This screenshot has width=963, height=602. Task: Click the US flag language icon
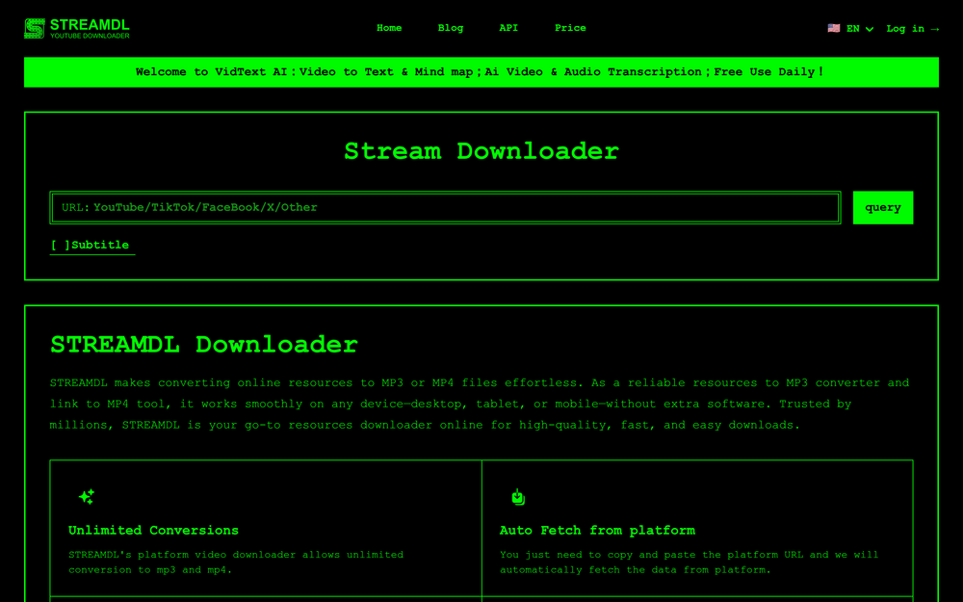click(x=833, y=28)
